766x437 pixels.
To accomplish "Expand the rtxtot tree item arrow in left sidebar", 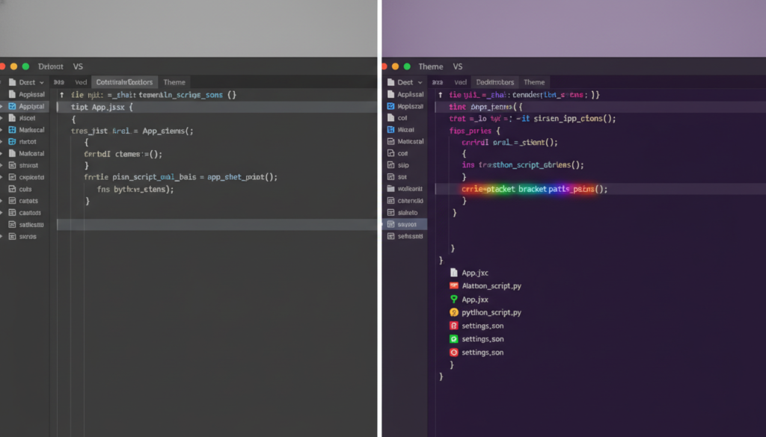I will point(2,142).
